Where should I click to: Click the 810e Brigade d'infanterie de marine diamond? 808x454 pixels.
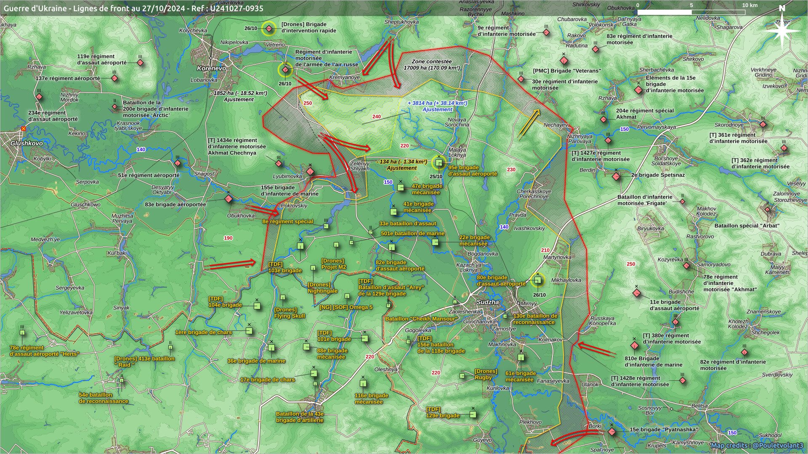(x=635, y=346)
